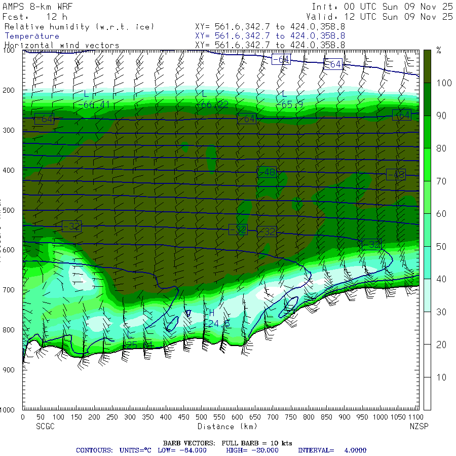Click the color bar label 10
The width and height of the screenshot is (456, 456).
pyautogui.click(x=441, y=377)
